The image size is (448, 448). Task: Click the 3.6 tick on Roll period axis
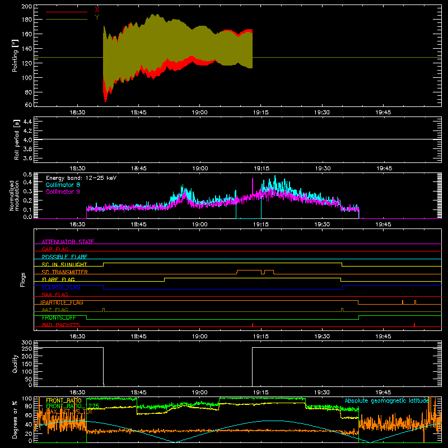point(27,158)
